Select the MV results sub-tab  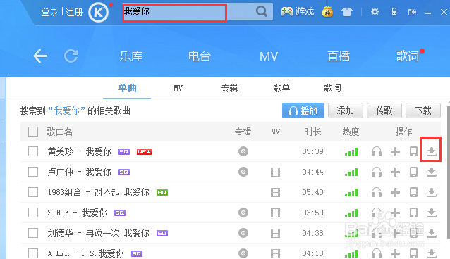click(x=178, y=88)
